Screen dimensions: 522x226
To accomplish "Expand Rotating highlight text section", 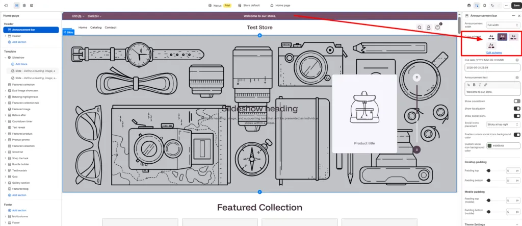I will click(x=5, y=96).
